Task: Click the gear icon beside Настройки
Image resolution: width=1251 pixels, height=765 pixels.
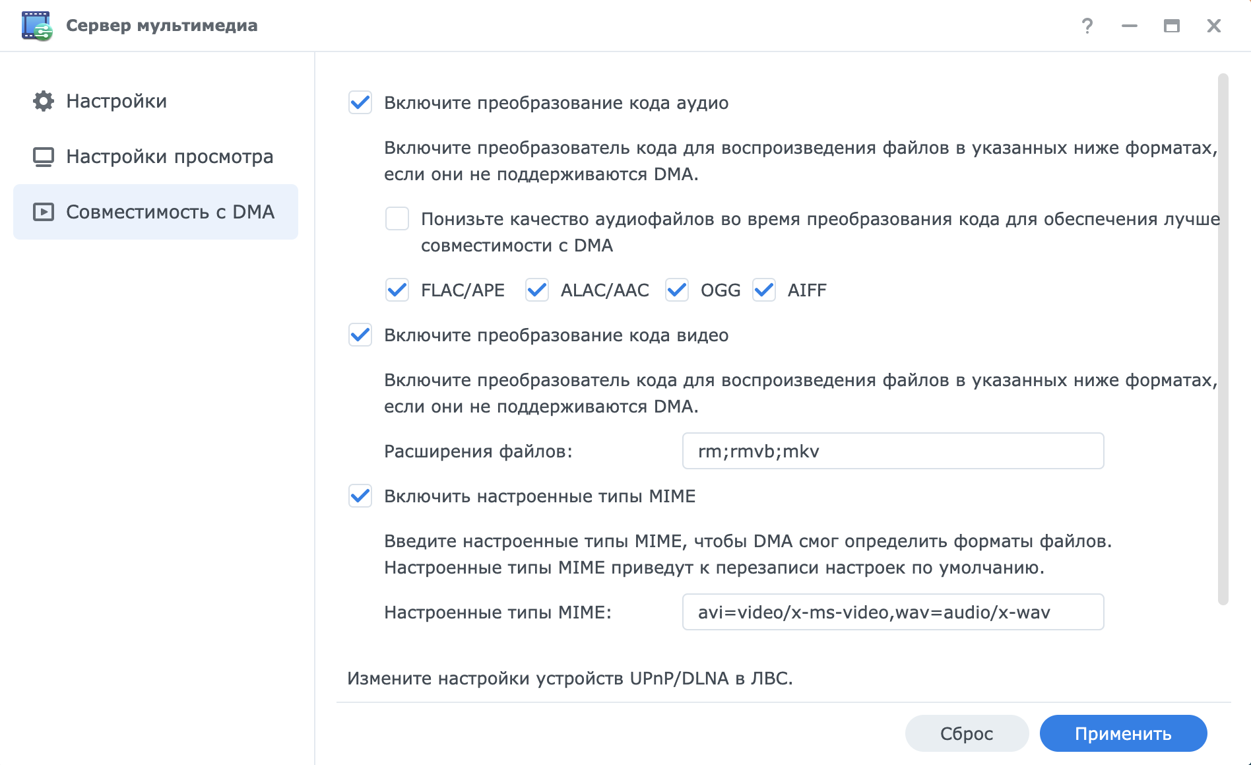Action: click(x=44, y=101)
